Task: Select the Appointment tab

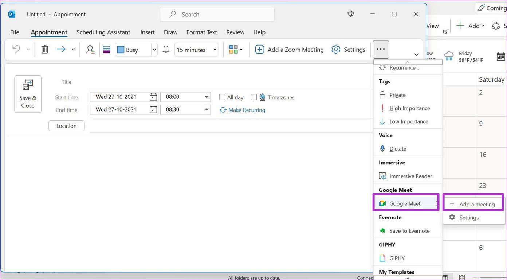Action: [49, 32]
